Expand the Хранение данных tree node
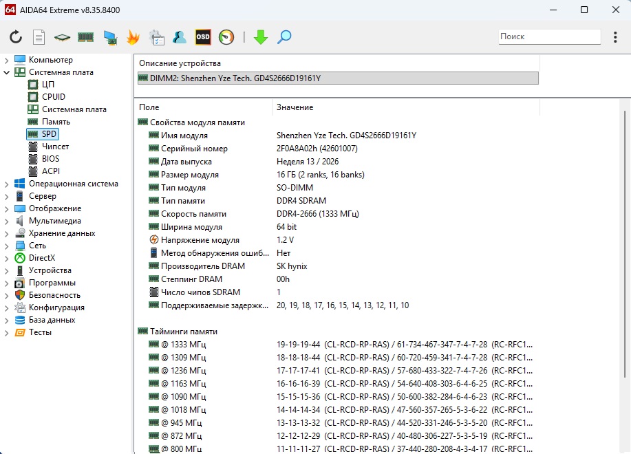Screen dimensions: 631x454 pos(6,234)
